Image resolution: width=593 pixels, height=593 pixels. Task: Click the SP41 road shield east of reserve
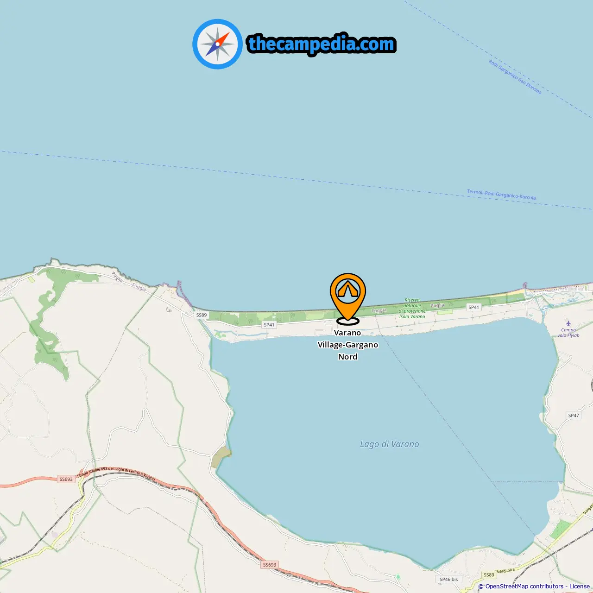474,307
